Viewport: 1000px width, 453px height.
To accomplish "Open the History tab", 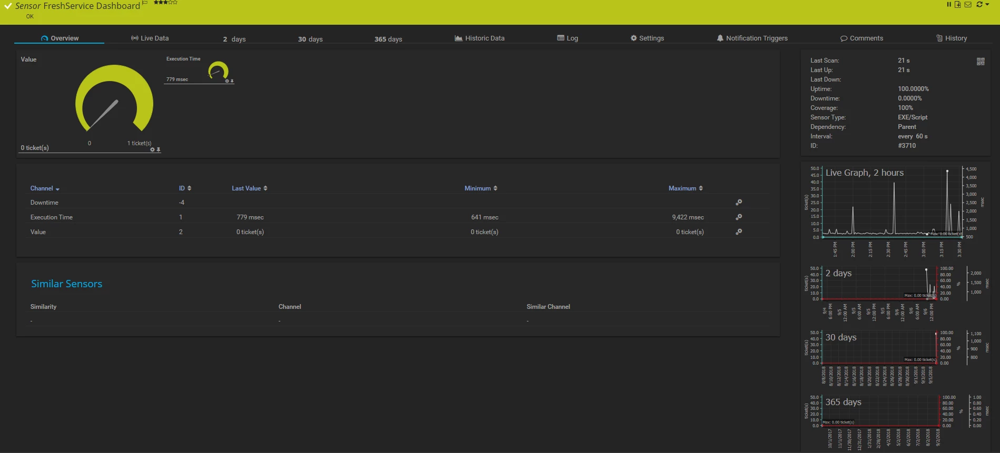I will [x=952, y=38].
